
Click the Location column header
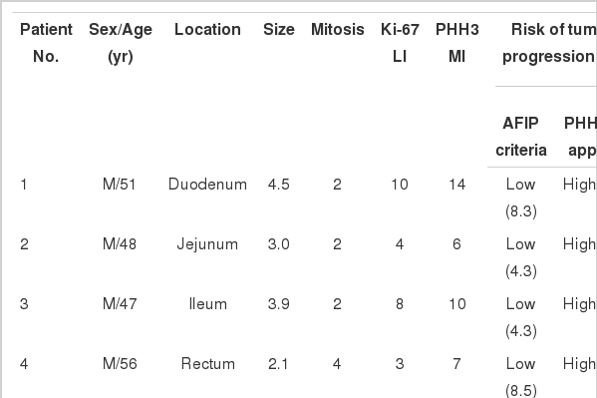coord(207,29)
